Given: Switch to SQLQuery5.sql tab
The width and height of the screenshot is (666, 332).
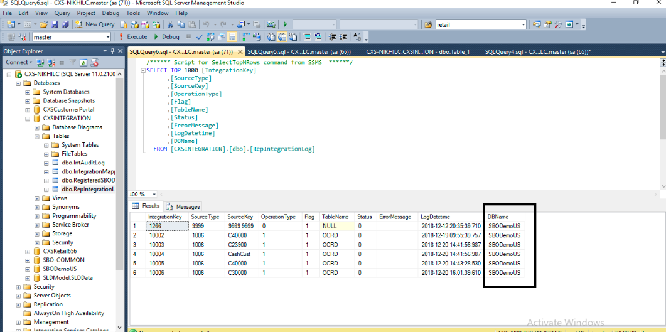Looking at the screenshot, I should (299, 52).
